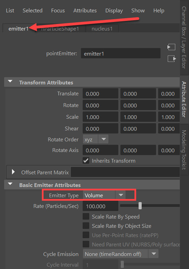This screenshot has height=269, width=189.
Task: Select the Attribute Editor side tab
Action: point(184,100)
